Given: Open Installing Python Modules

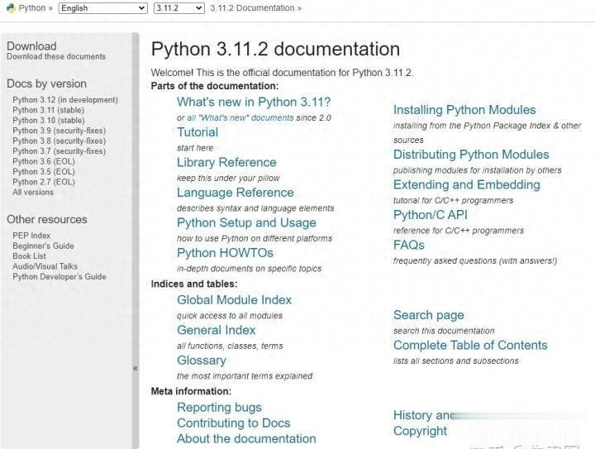Looking at the screenshot, I should coord(464,110).
